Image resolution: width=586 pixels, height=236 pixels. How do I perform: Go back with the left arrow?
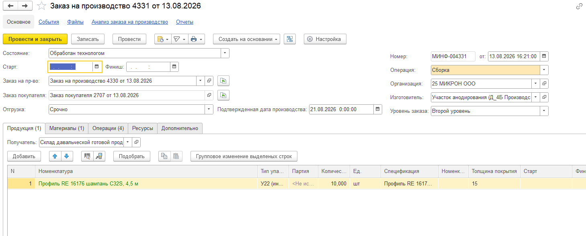tap(10, 6)
